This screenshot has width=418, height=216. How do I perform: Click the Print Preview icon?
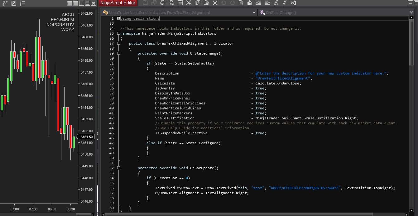pyautogui.click(x=171, y=3)
